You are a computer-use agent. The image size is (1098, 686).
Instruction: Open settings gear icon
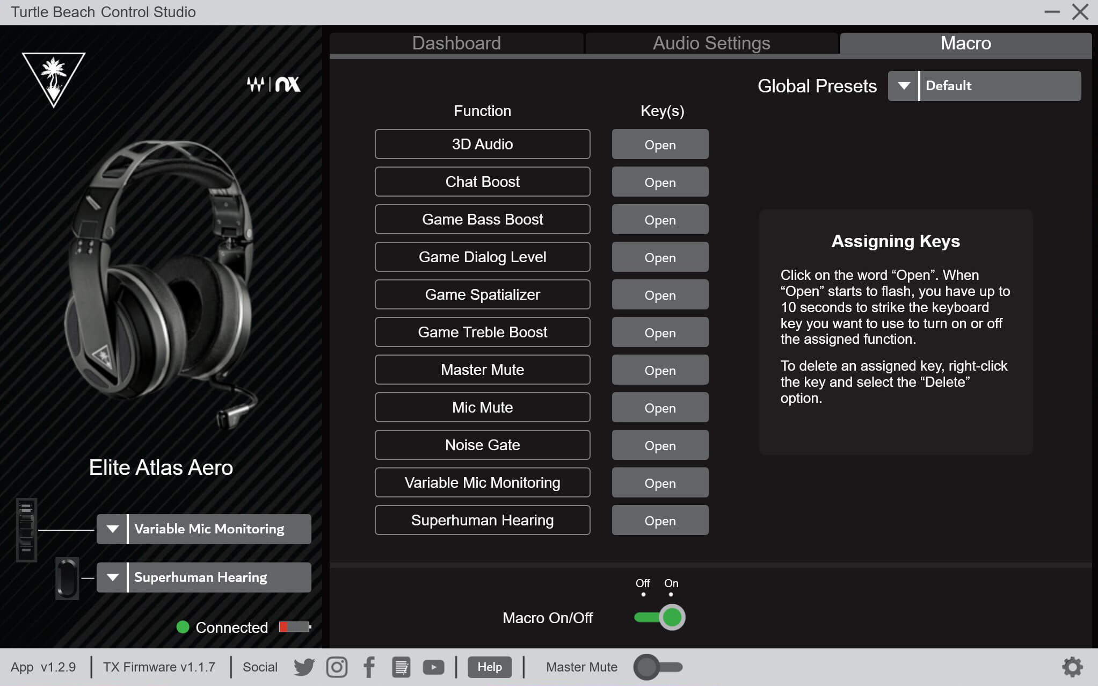pyautogui.click(x=1072, y=667)
